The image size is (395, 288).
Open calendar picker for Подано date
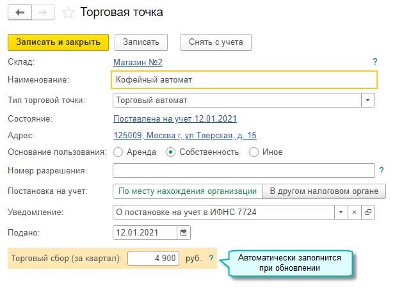[183, 232]
